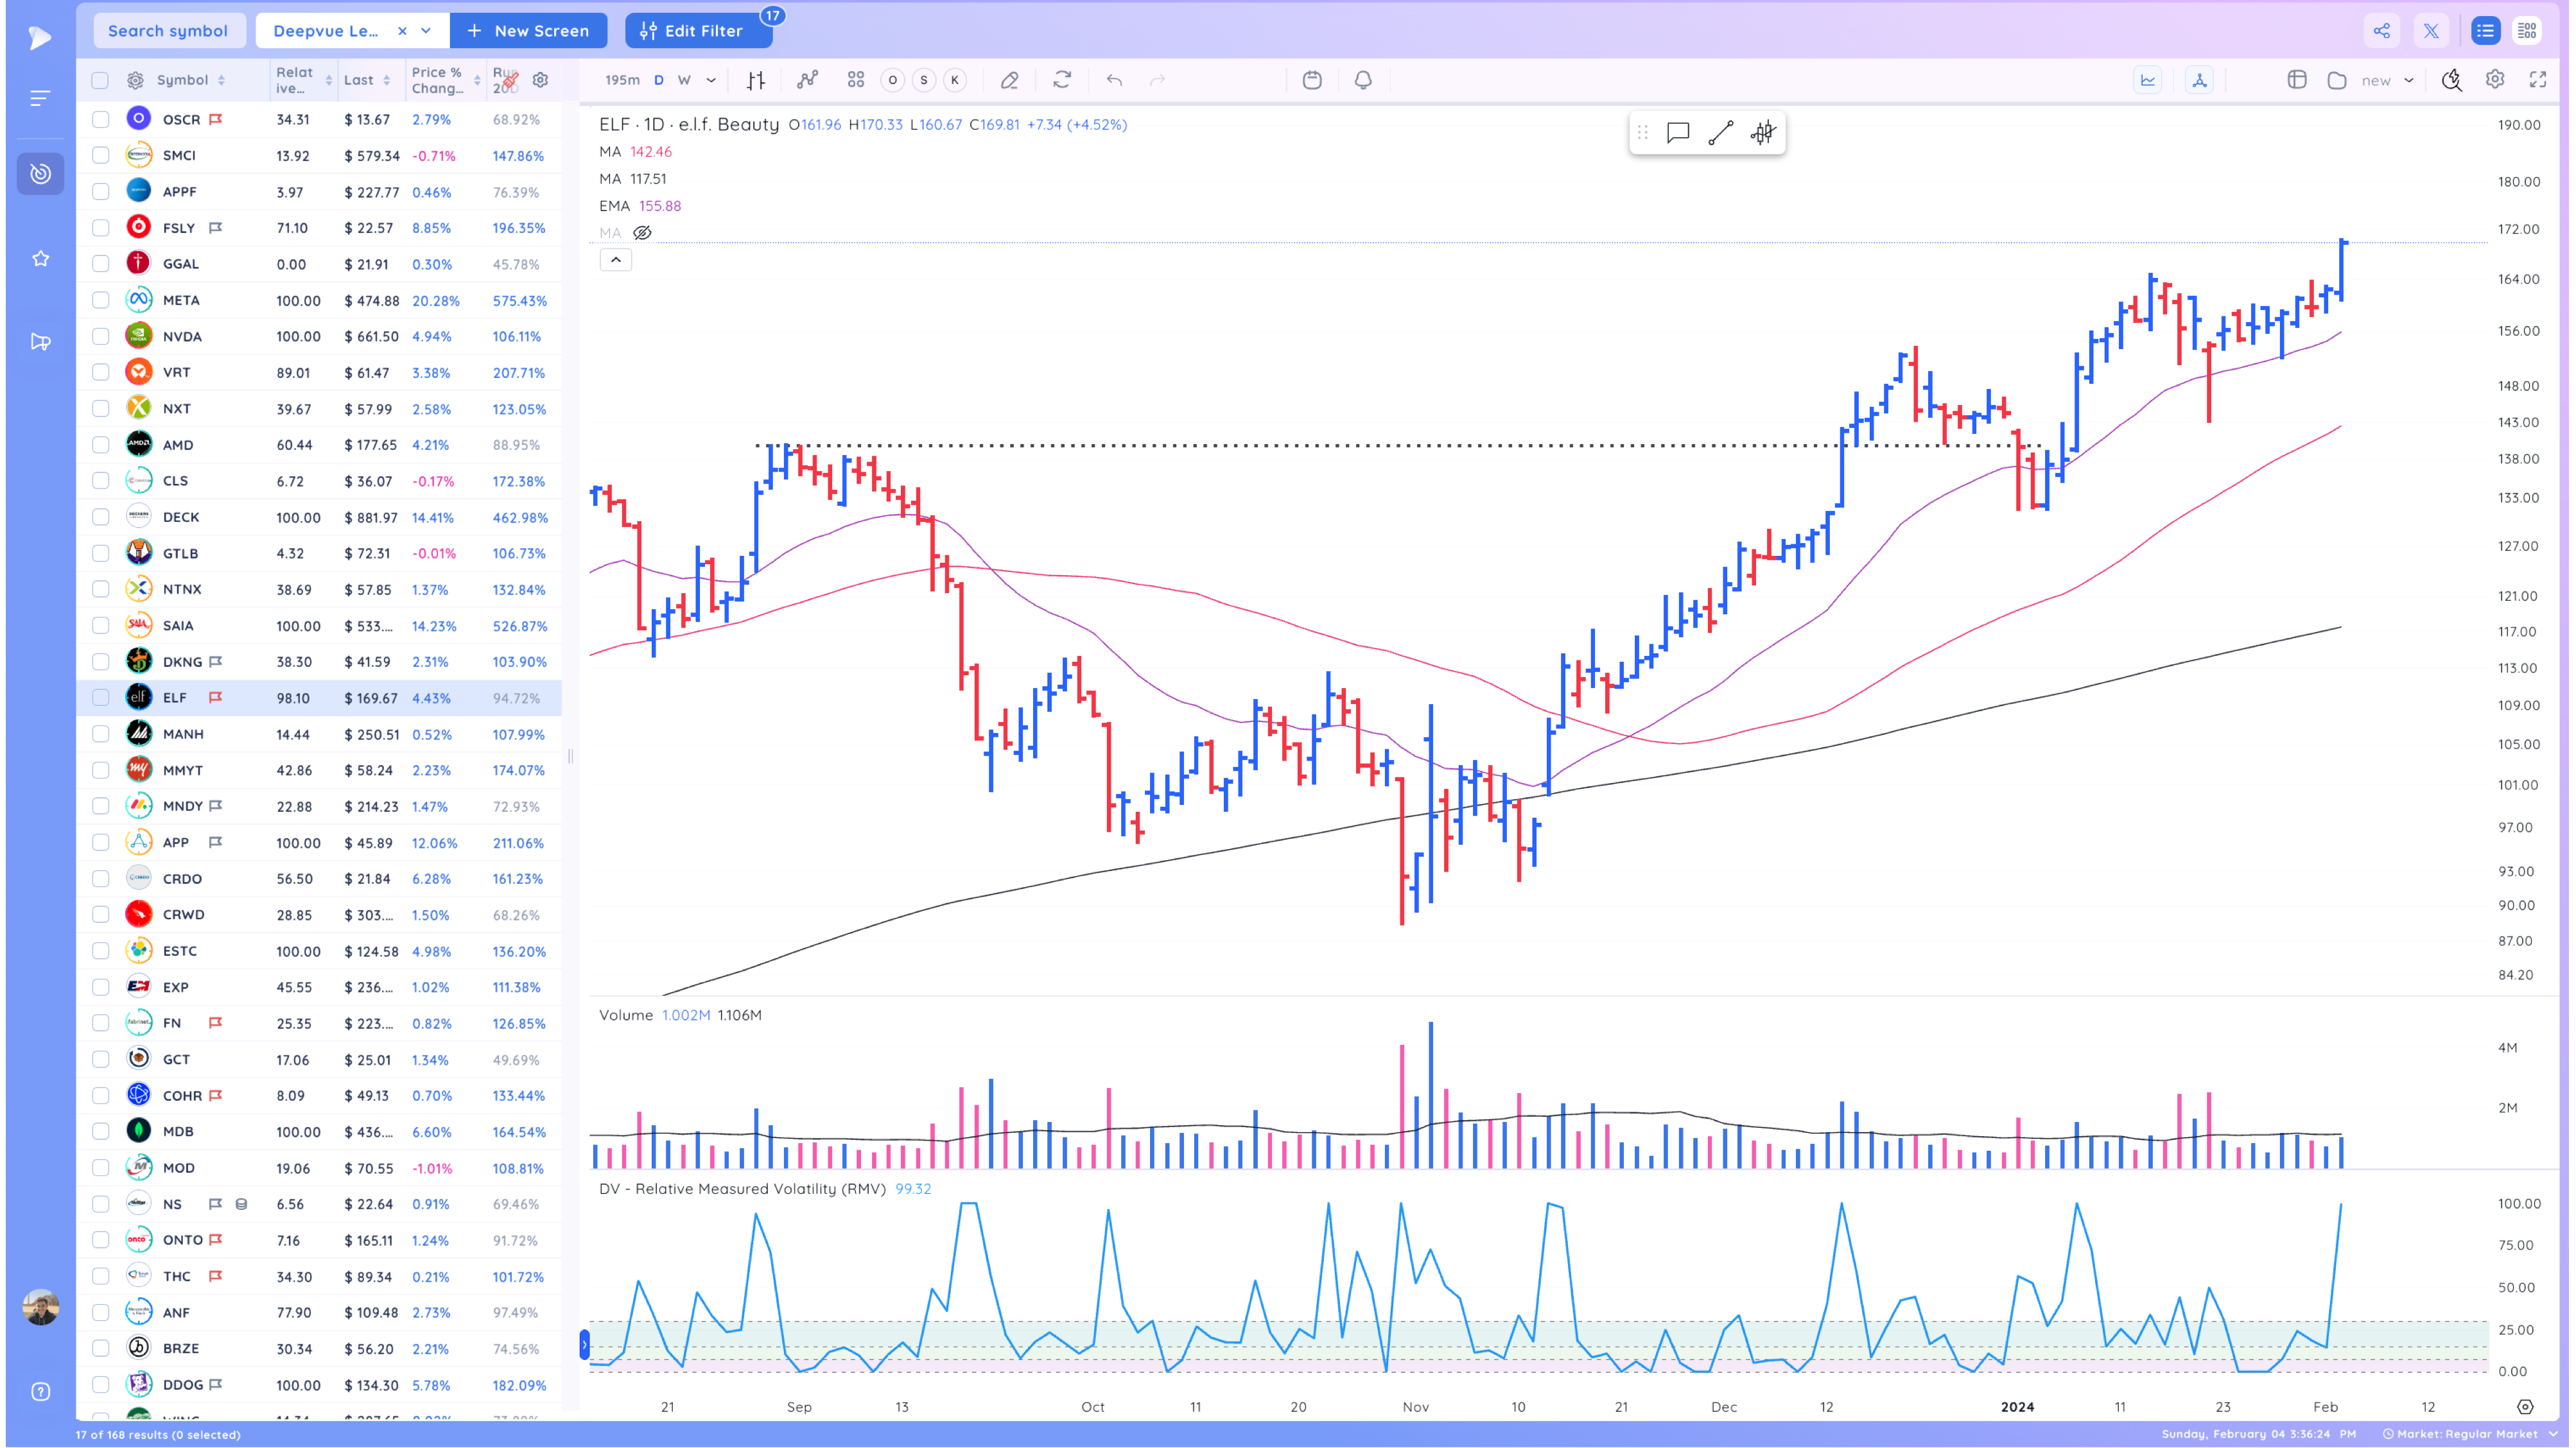Open the four-squares templates icon

[856, 80]
